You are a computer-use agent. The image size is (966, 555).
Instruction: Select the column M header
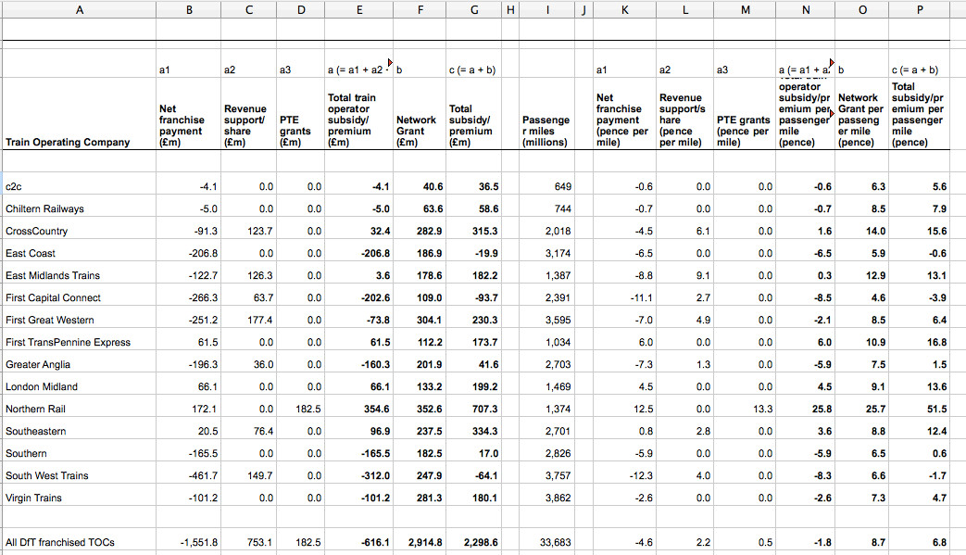click(746, 9)
